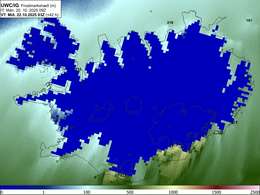Click the freezing-level colour scale bar

tap(130, 188)
